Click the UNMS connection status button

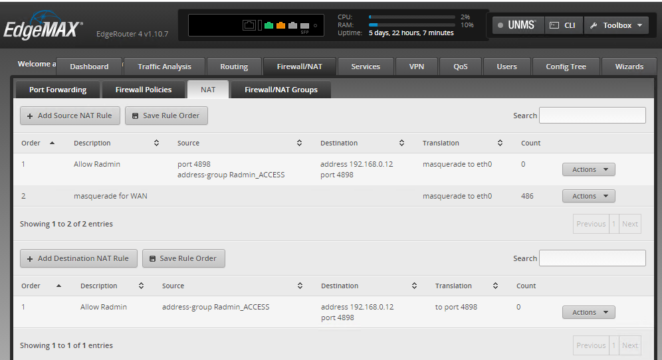[518, 25]
